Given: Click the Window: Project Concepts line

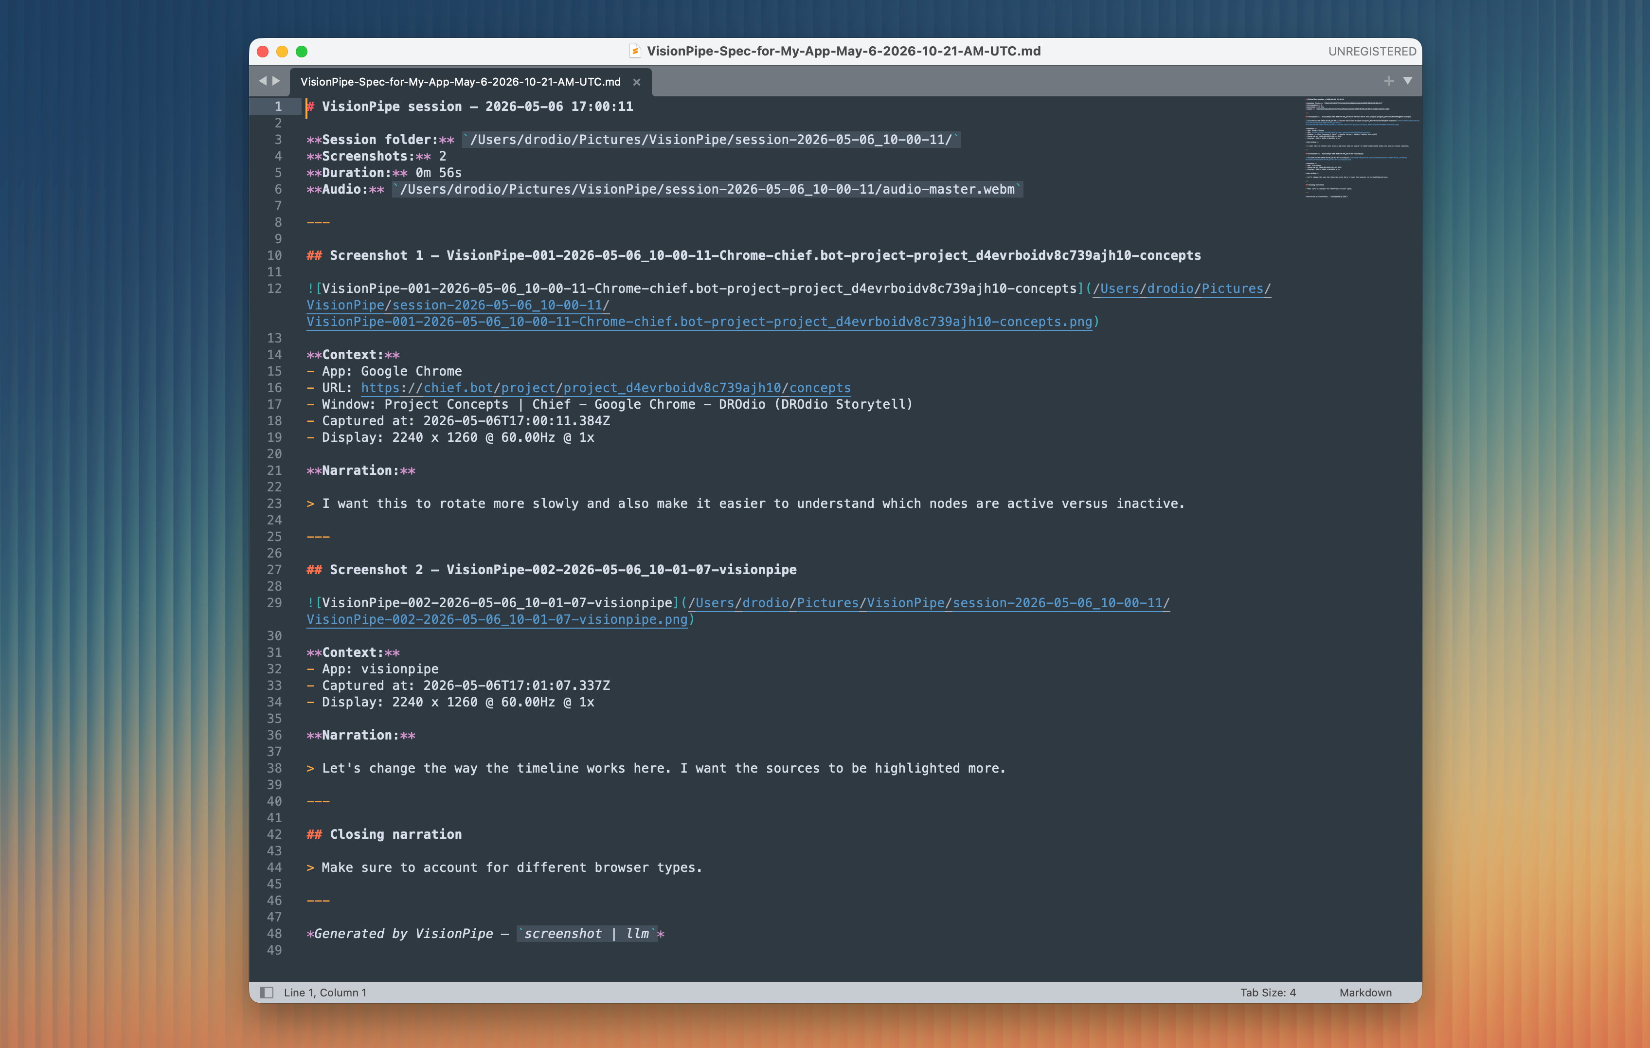Looking at the screenshot, I should click(x=610, y=404).
